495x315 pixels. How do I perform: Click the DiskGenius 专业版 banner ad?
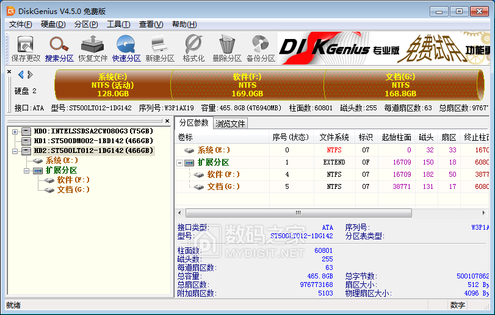[384, 48]
